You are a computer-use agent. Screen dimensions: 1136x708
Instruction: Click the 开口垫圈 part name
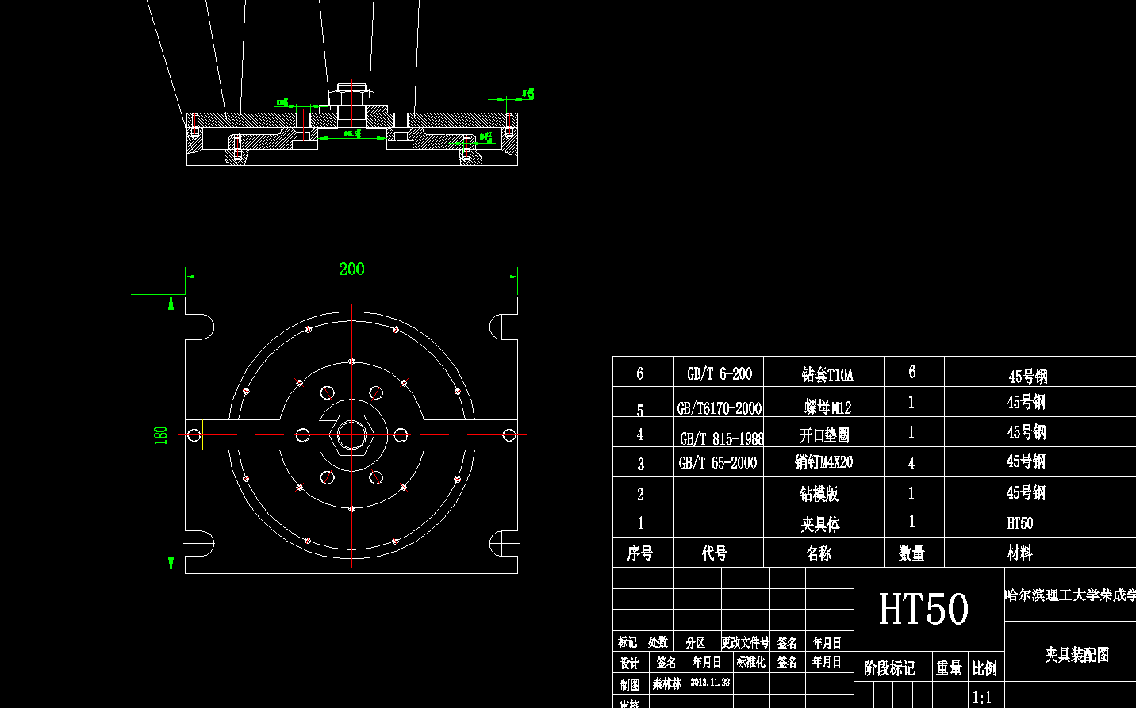tap(824, 435)
